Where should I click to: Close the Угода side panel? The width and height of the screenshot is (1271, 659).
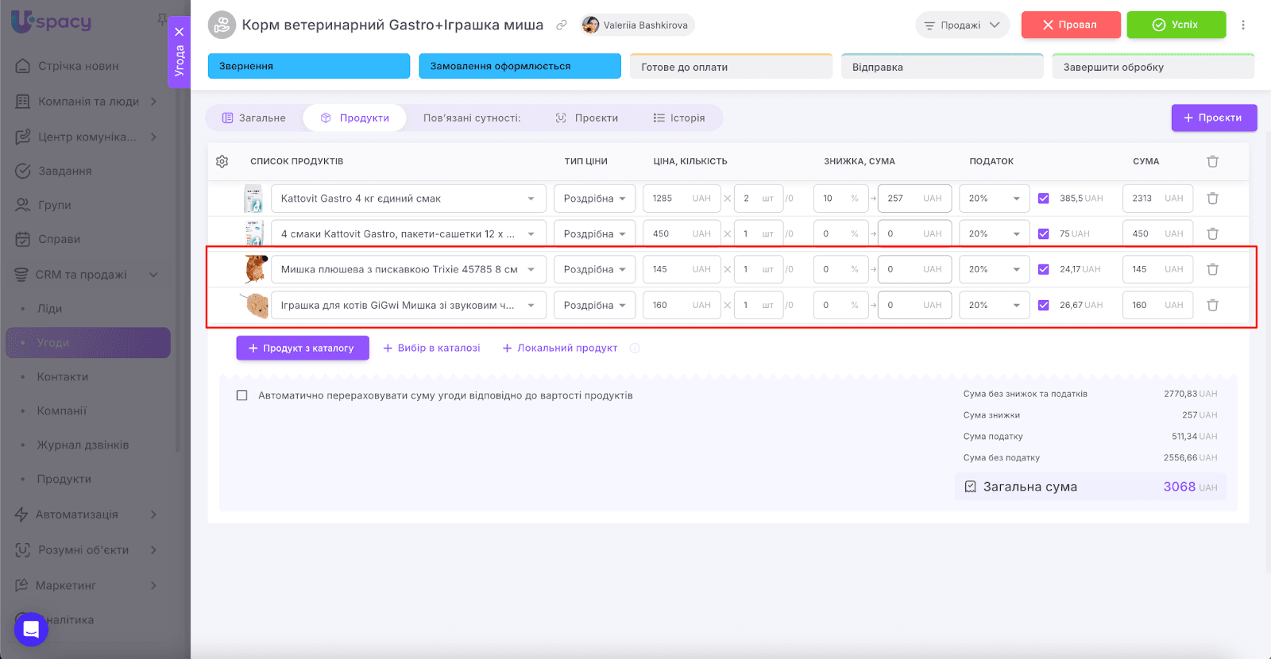[x=180, y=32]
